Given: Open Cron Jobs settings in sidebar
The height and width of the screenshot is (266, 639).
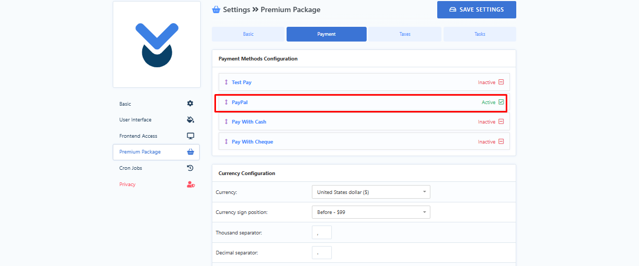Looking at the screenshot, I should (x=156, y=168).
